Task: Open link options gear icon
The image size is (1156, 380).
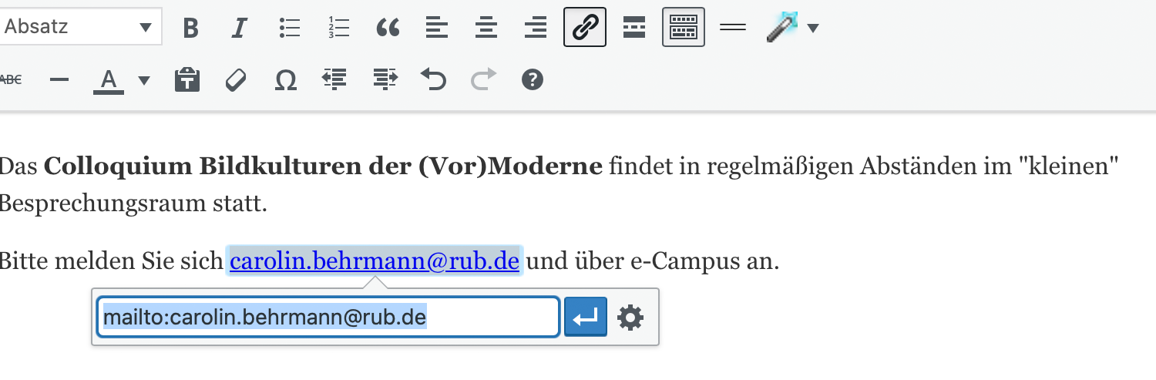Action: coord(630,317)
